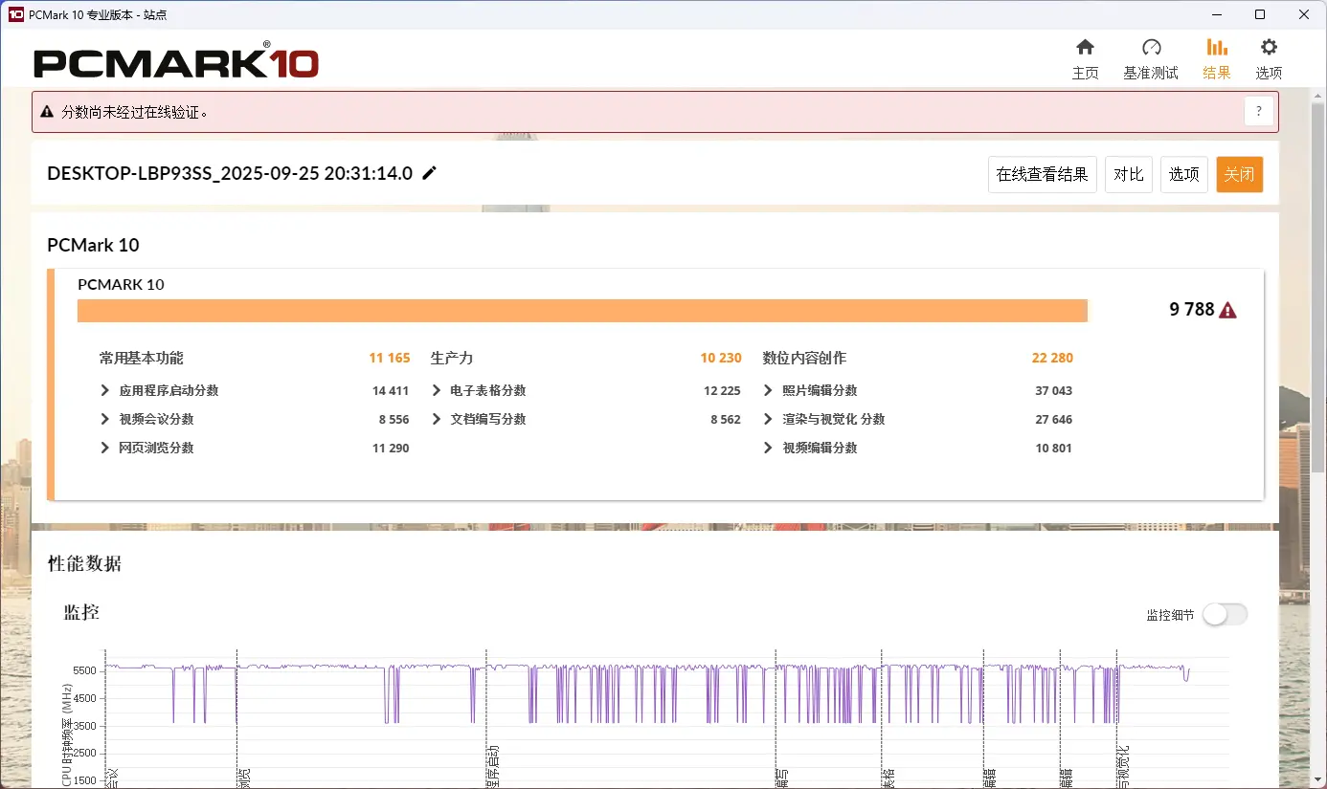The width and height of the screenshot is (1327, 789).
Task: Click the 视频编辑 score 10 801
Action: [x=1054, y=449]
